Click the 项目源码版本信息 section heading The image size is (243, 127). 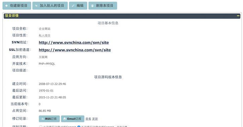108,77
